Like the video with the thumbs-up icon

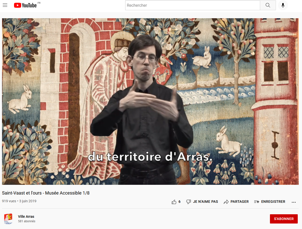click(x=174, y=202)
